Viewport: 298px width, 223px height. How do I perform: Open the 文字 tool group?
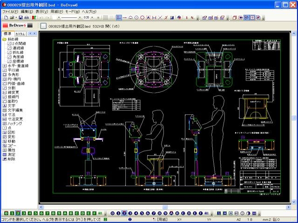pyautogui.click(x=9, y=106)
